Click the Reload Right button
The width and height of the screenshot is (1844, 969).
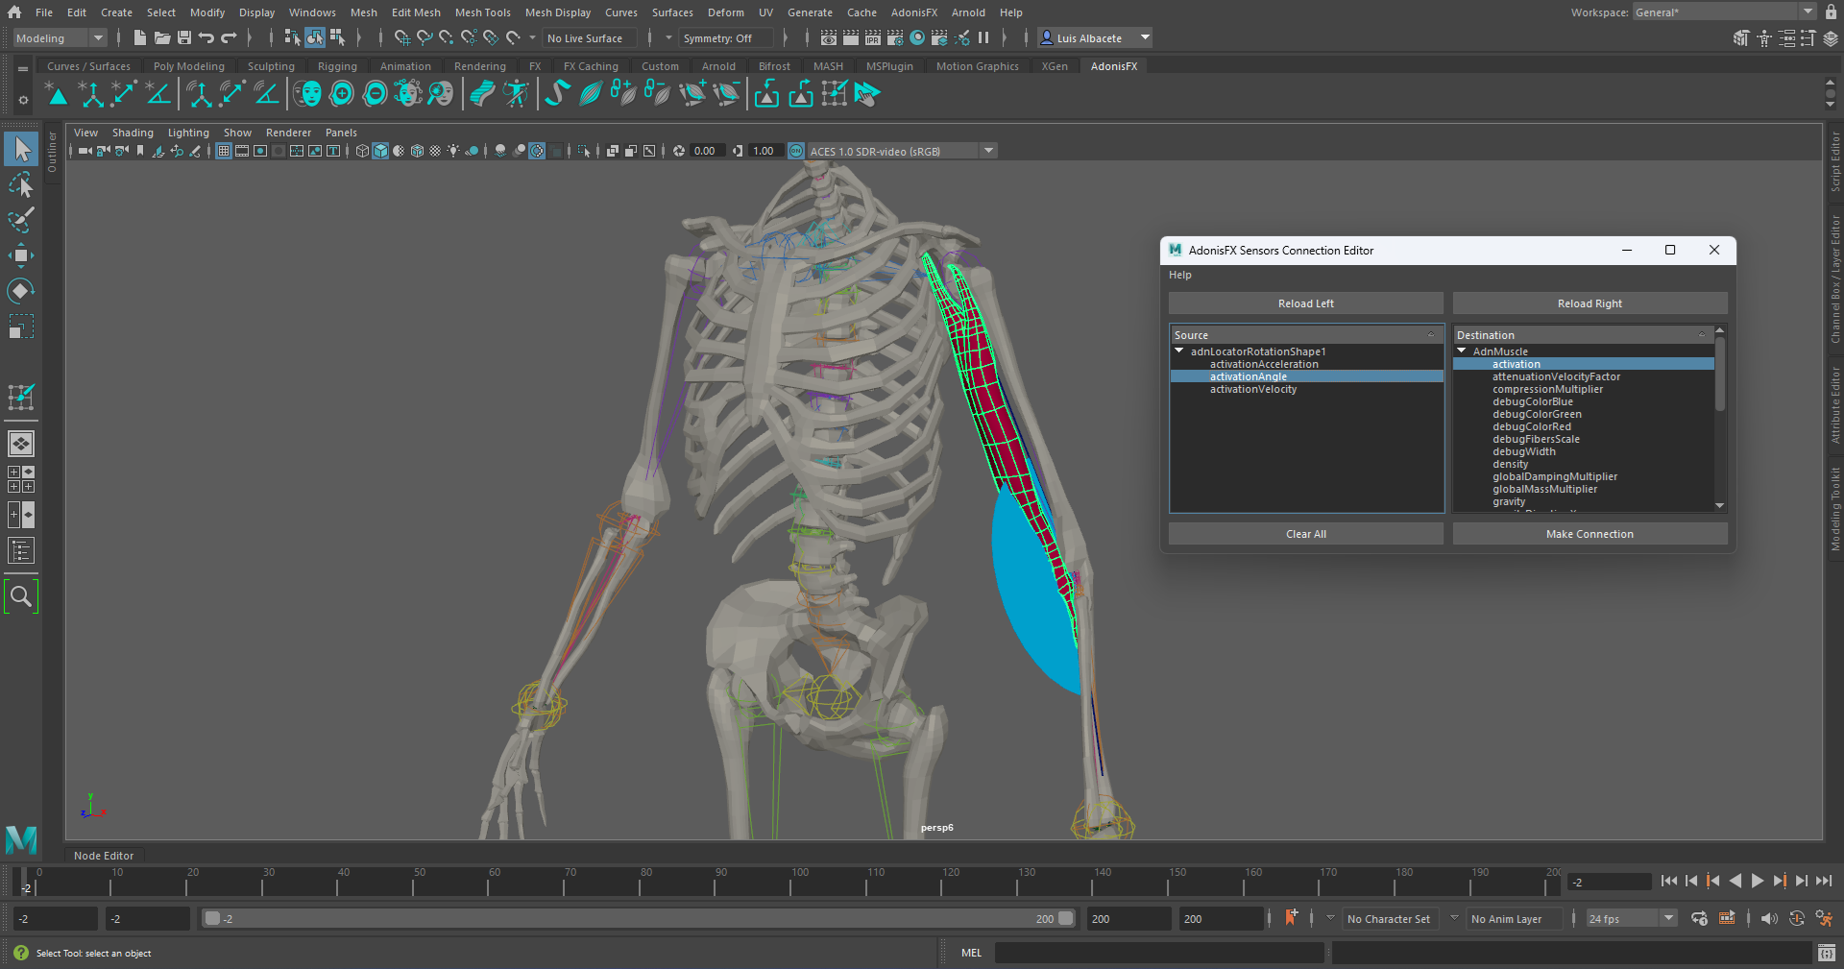[x=1589, y=303]
